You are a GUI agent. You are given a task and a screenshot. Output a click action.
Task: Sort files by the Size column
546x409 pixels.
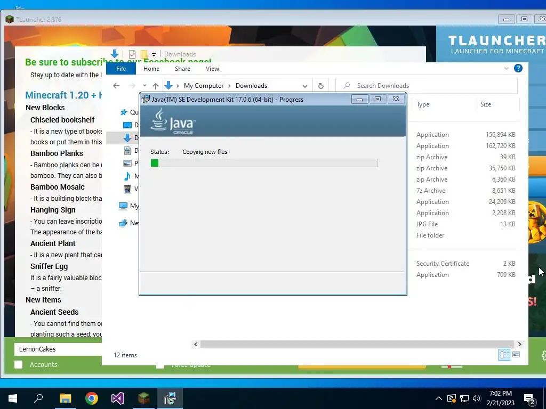tap(498, 104)
